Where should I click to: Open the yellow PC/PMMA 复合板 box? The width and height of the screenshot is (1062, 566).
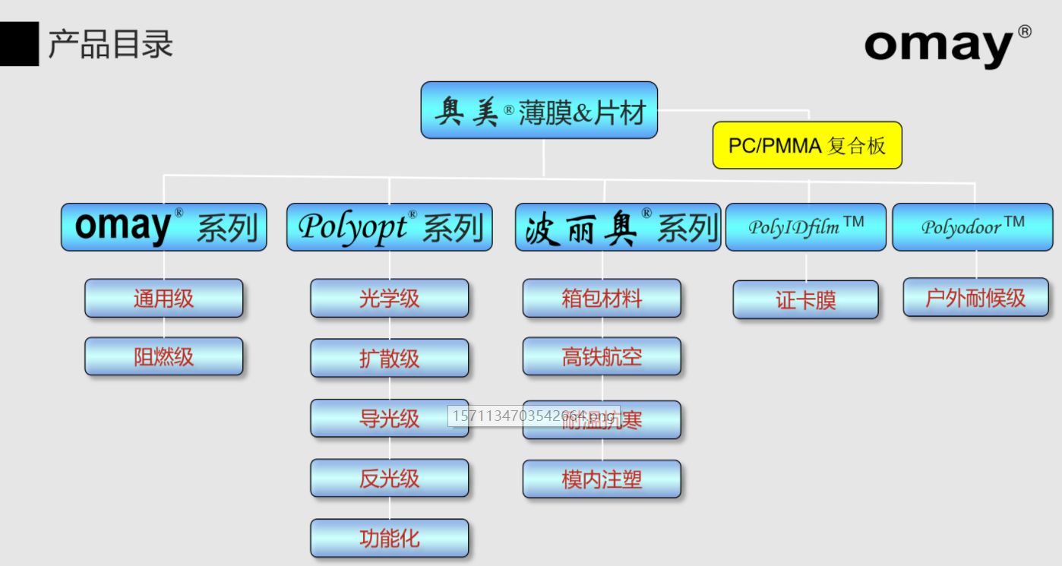coord(807,145)
